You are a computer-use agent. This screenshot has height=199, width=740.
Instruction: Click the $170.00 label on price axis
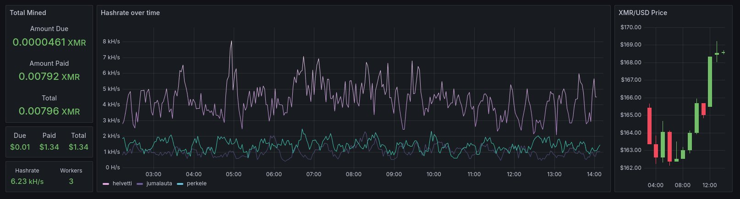630,27
